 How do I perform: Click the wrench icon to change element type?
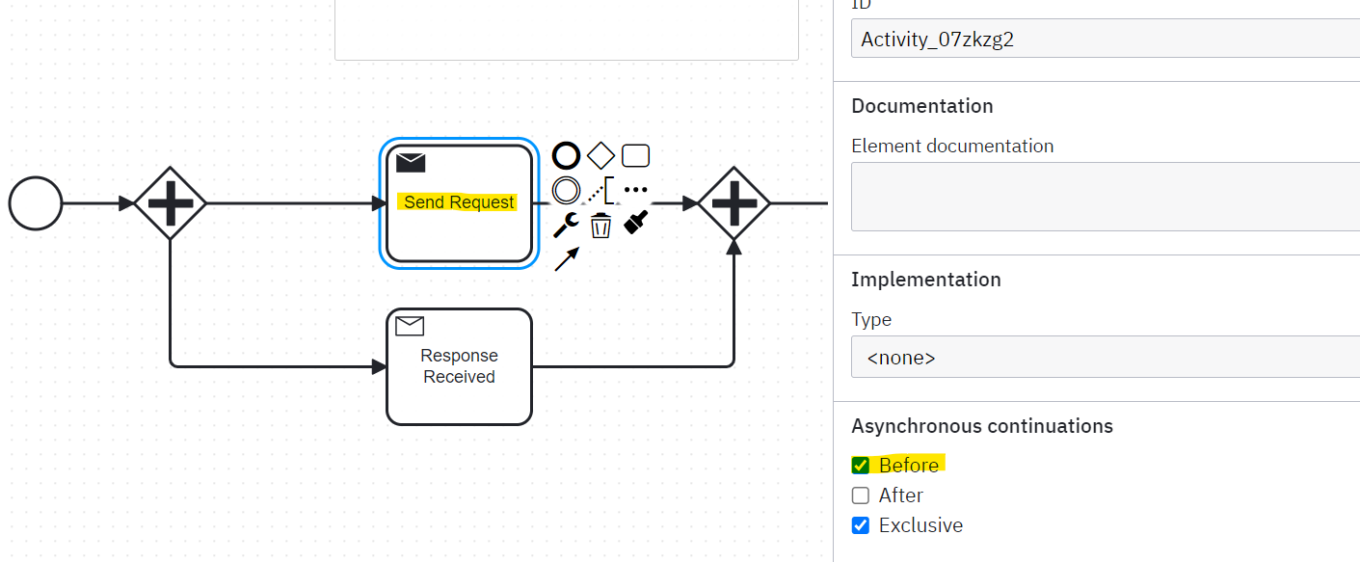566,225
